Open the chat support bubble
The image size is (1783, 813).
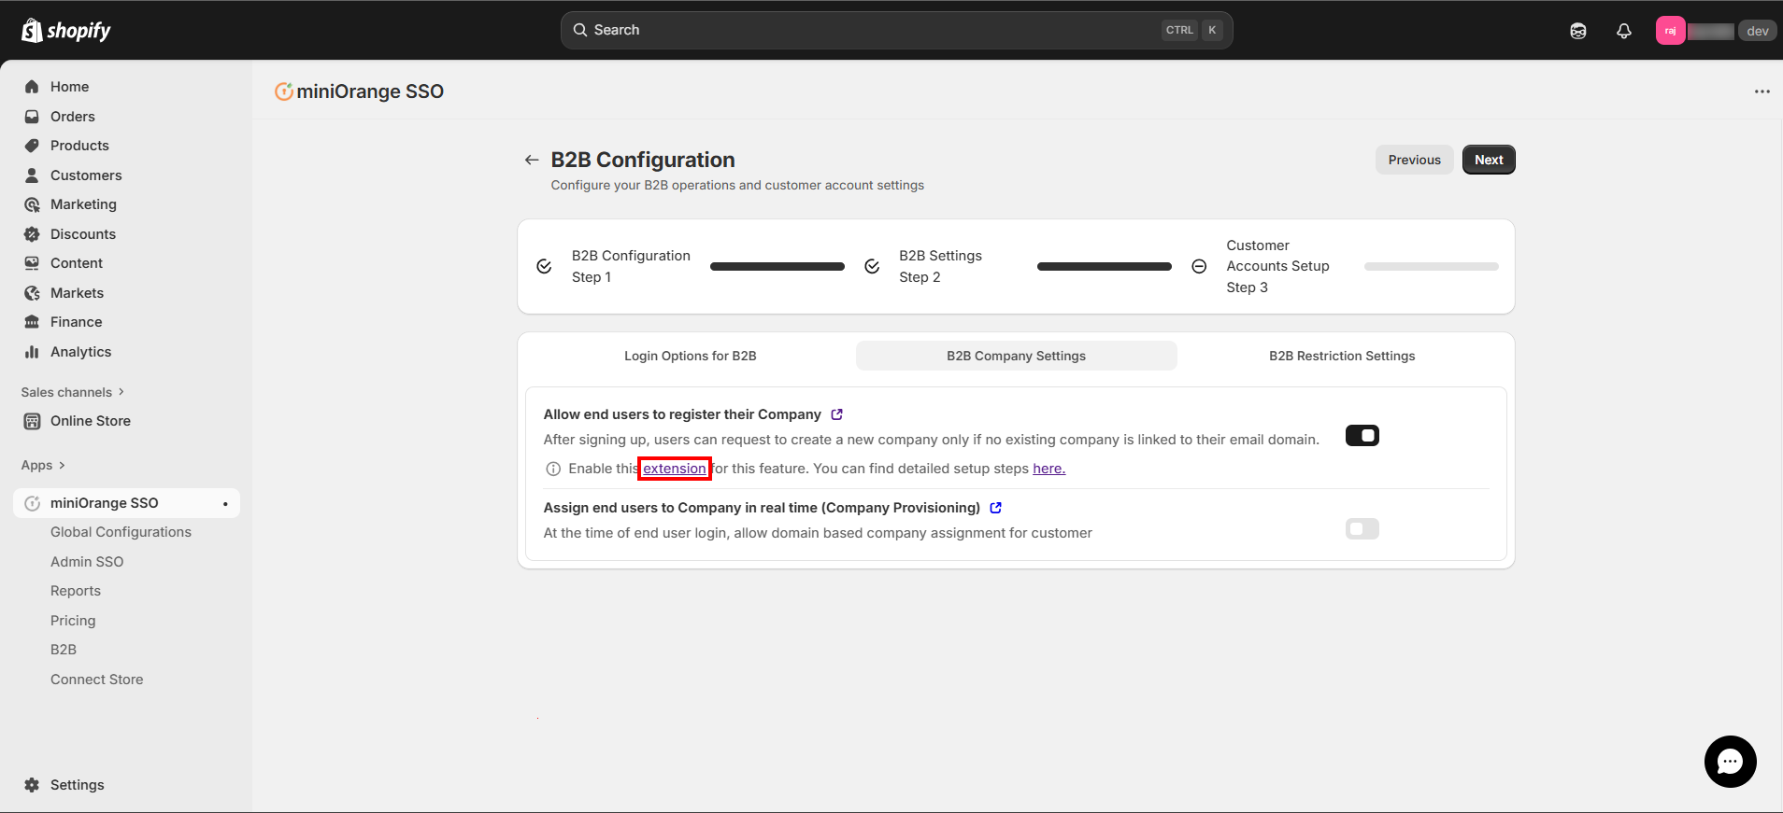coord(1730,762)
